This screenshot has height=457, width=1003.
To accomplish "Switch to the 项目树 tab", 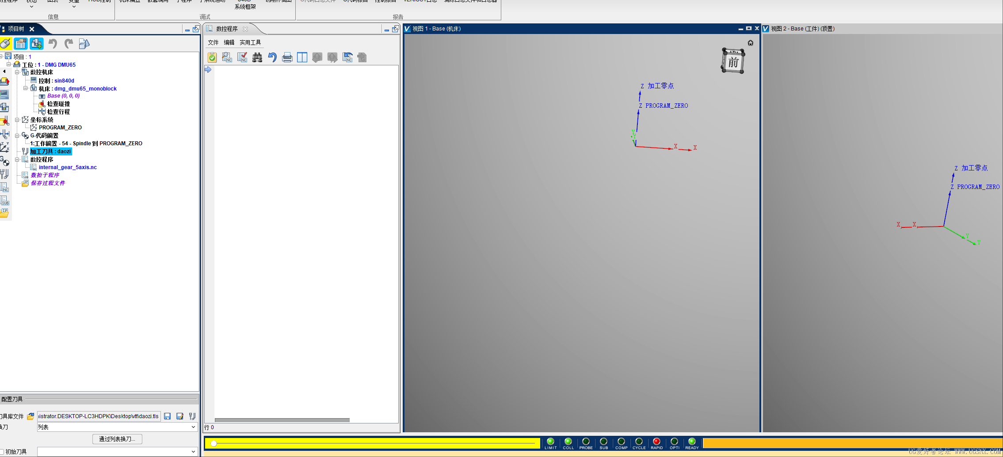I will tap(16, 29).
